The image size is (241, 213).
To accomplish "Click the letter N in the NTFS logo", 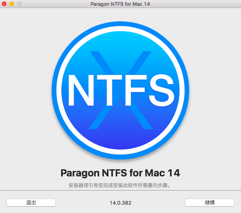I will (x=81, y=91).
